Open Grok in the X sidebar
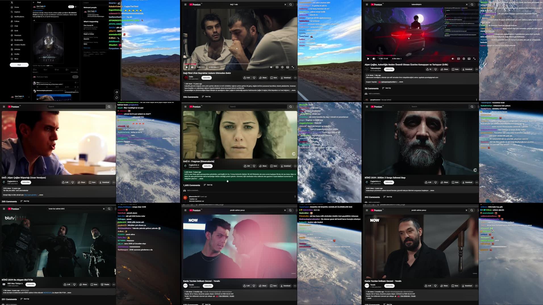 (x=14, y=31)
